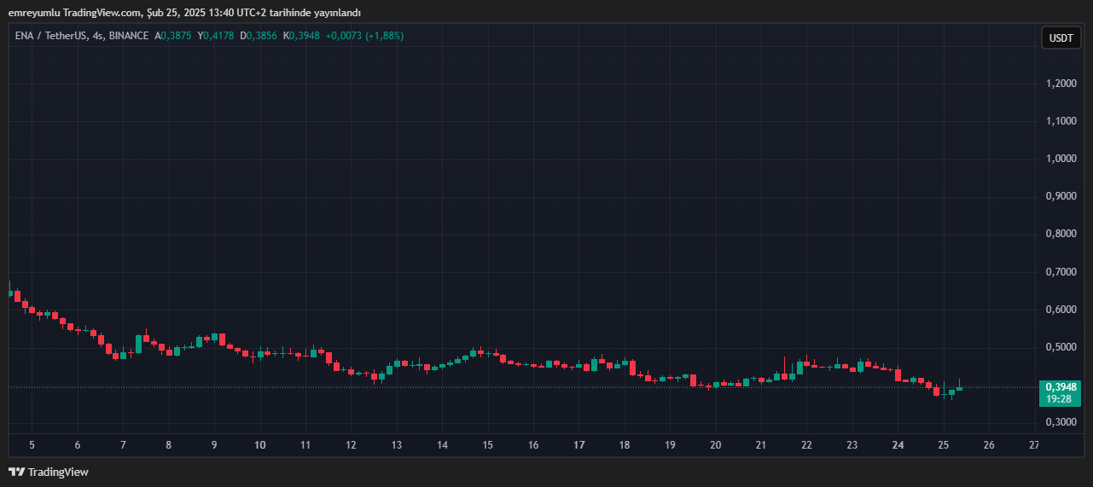Click the low value D0,3856

[x=261, y=36]
